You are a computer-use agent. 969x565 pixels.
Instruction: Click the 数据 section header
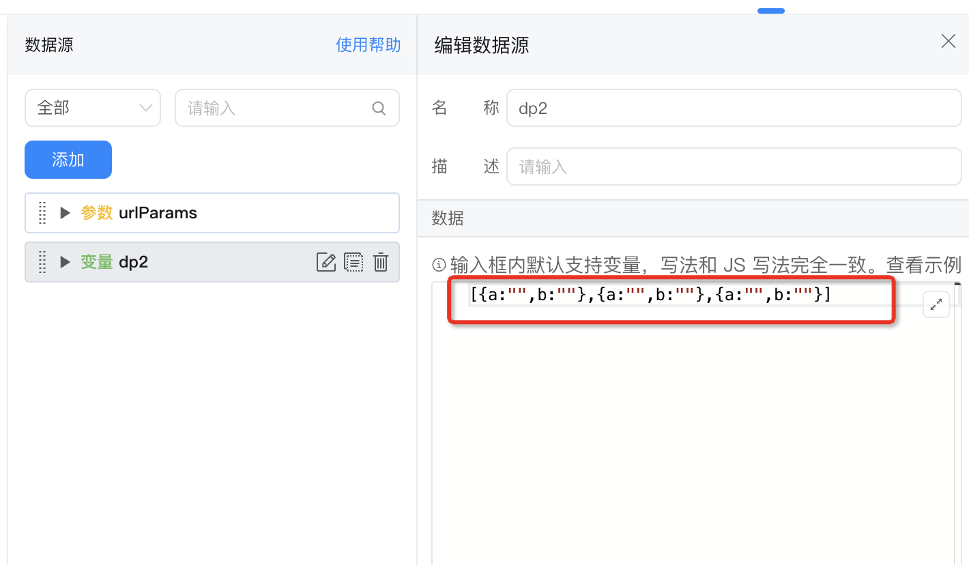coord(693,218)
